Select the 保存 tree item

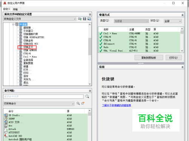26,76
